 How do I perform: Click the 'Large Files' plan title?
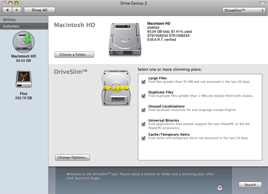(157, 78)
